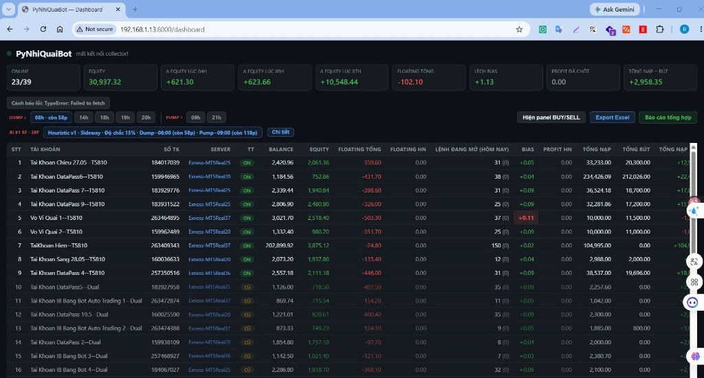704x378 pixels.
Task: Select the 19h Dump time pill
Action: 125,118
